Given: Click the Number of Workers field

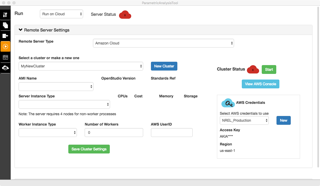Looking at the screenshot, I should [x=114, y=133].
